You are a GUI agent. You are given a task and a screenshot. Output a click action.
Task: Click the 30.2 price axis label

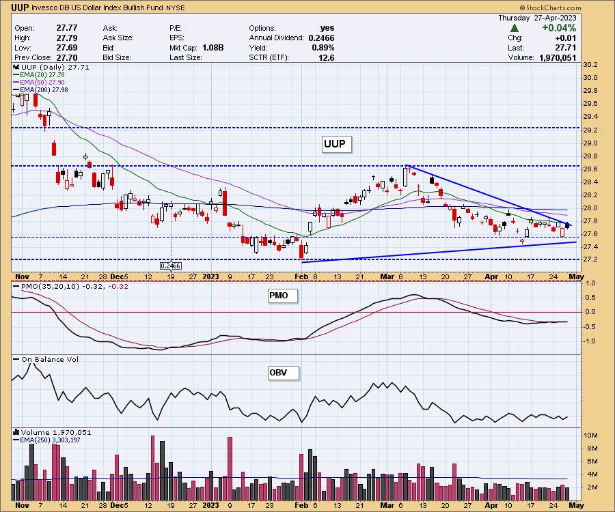pyautogui.click(x=590, y=64)
